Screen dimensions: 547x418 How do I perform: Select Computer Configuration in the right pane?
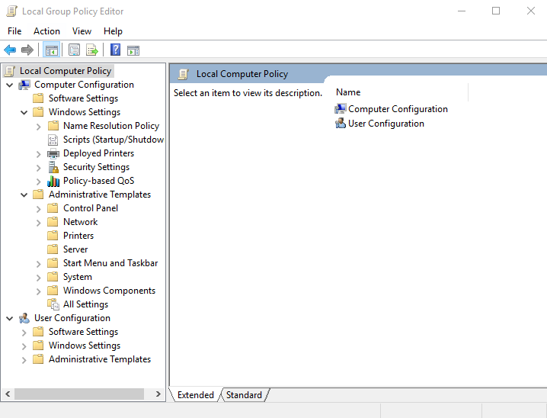[x=397, y=109]
